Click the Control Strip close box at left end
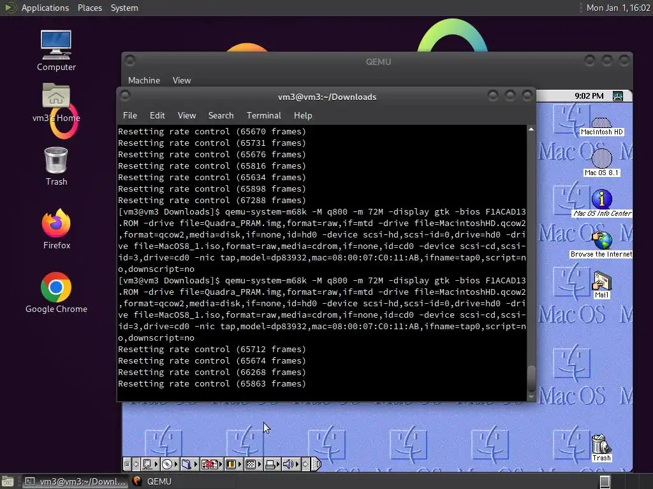 (127, 464)
